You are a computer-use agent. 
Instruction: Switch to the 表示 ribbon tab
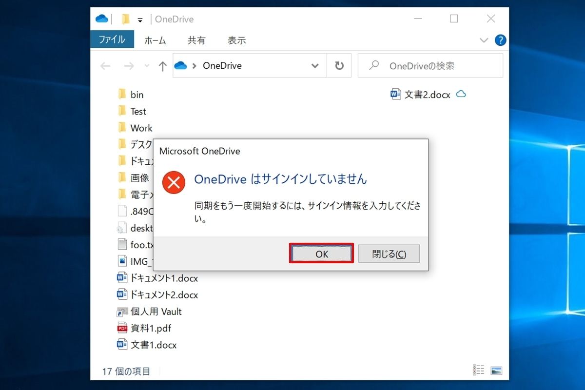point(236,40)
